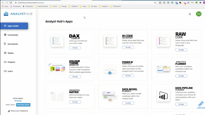Open the Analytics bookmark folder
This screenshot has height=115, width=205.
(x=104, y=6)
